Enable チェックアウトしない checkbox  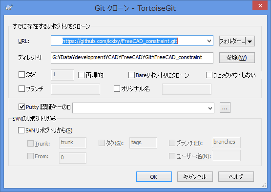209,75
